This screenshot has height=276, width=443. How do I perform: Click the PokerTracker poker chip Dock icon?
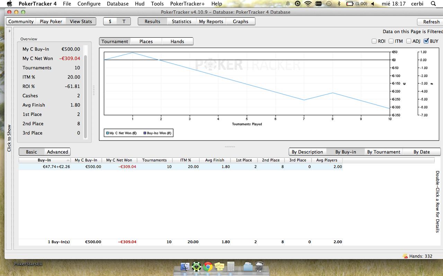(196, 267)
